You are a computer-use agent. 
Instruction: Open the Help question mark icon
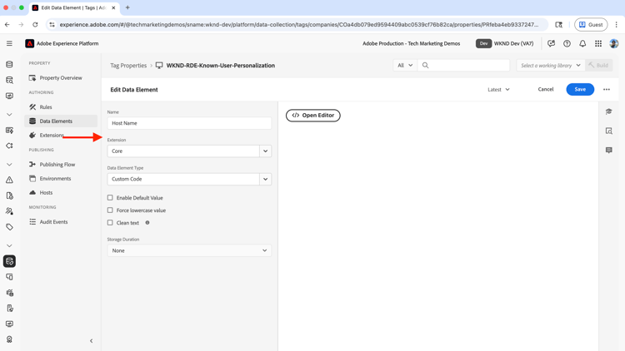(567, 43)
